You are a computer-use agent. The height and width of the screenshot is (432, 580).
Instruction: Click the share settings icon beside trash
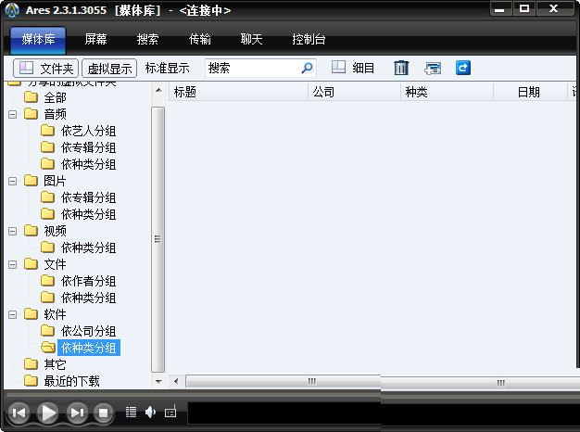pos(433,68)
